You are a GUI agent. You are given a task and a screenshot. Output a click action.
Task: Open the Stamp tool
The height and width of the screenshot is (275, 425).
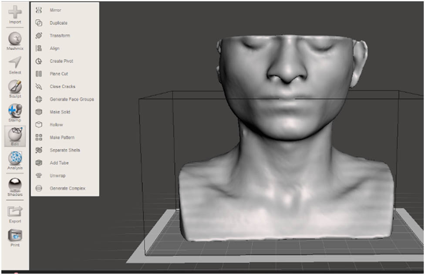(14, 112)
